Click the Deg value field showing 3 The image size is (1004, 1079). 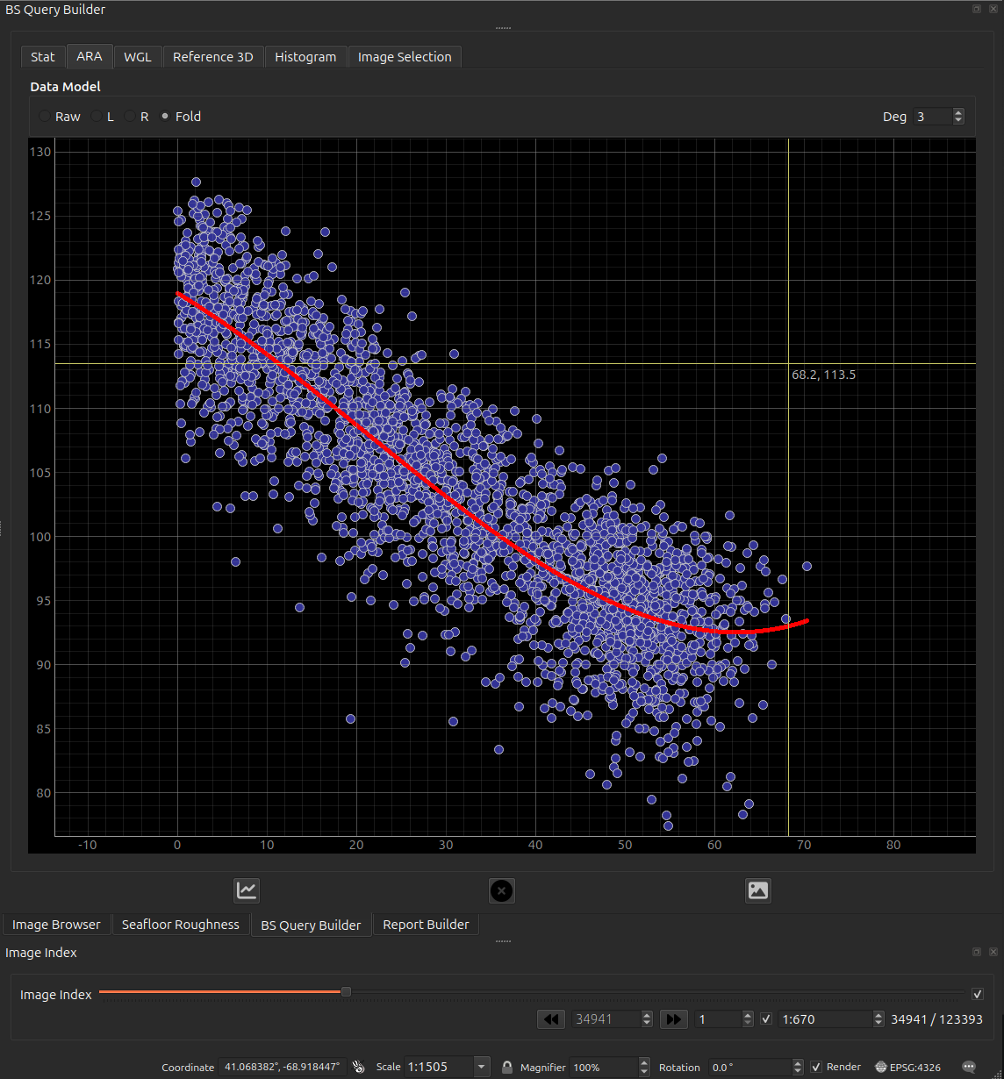pos(932,116)
